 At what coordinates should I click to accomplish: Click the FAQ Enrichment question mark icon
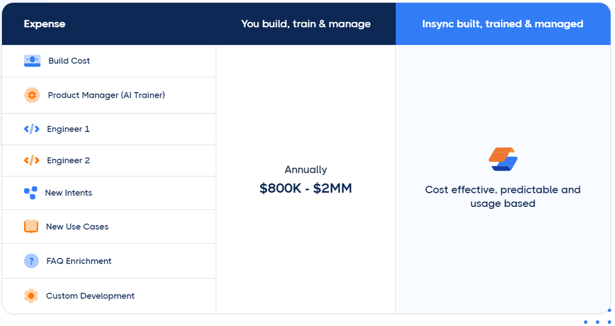[31, 261]
